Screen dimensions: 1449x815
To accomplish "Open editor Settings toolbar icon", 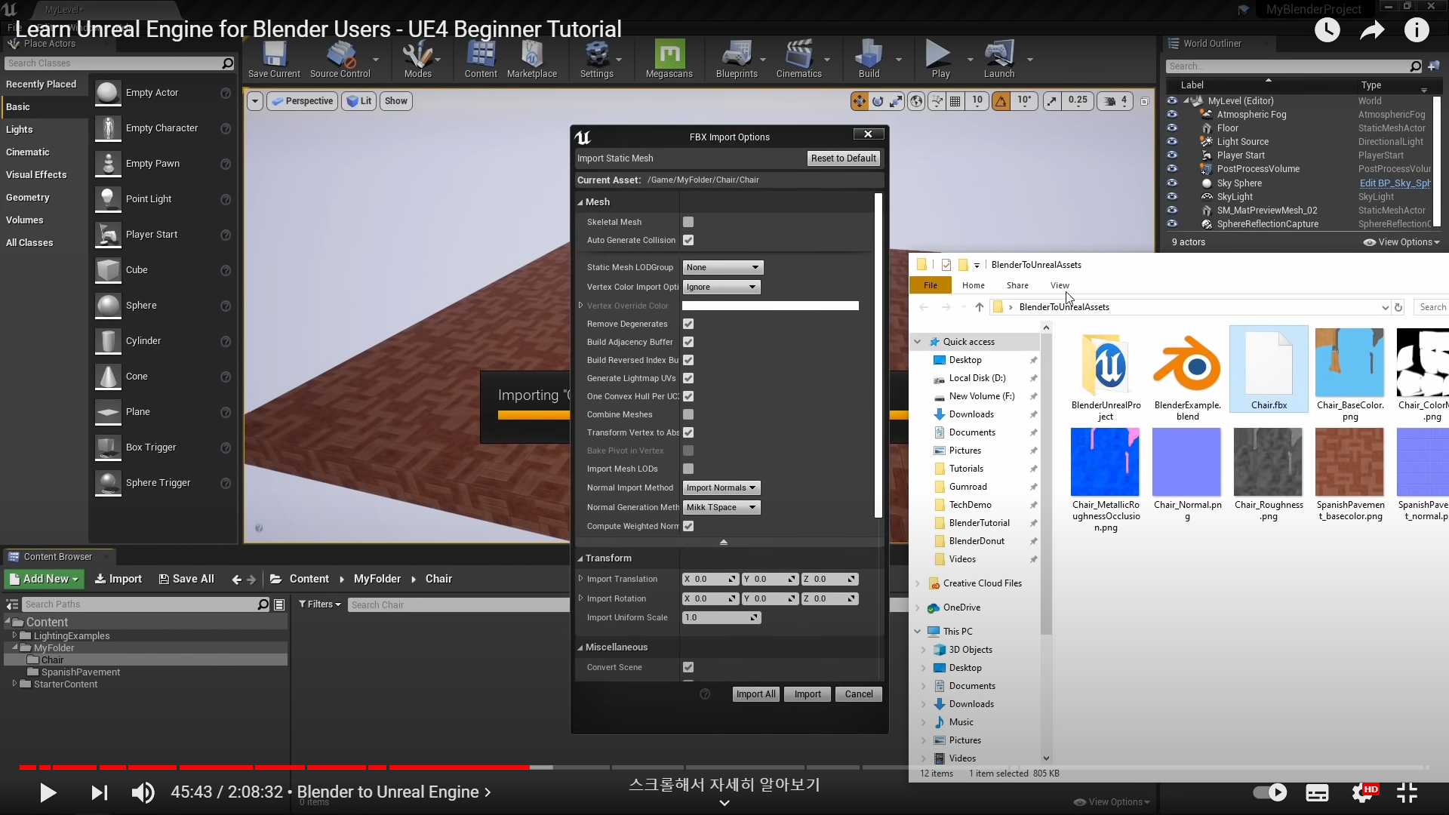I will [596, 58].
